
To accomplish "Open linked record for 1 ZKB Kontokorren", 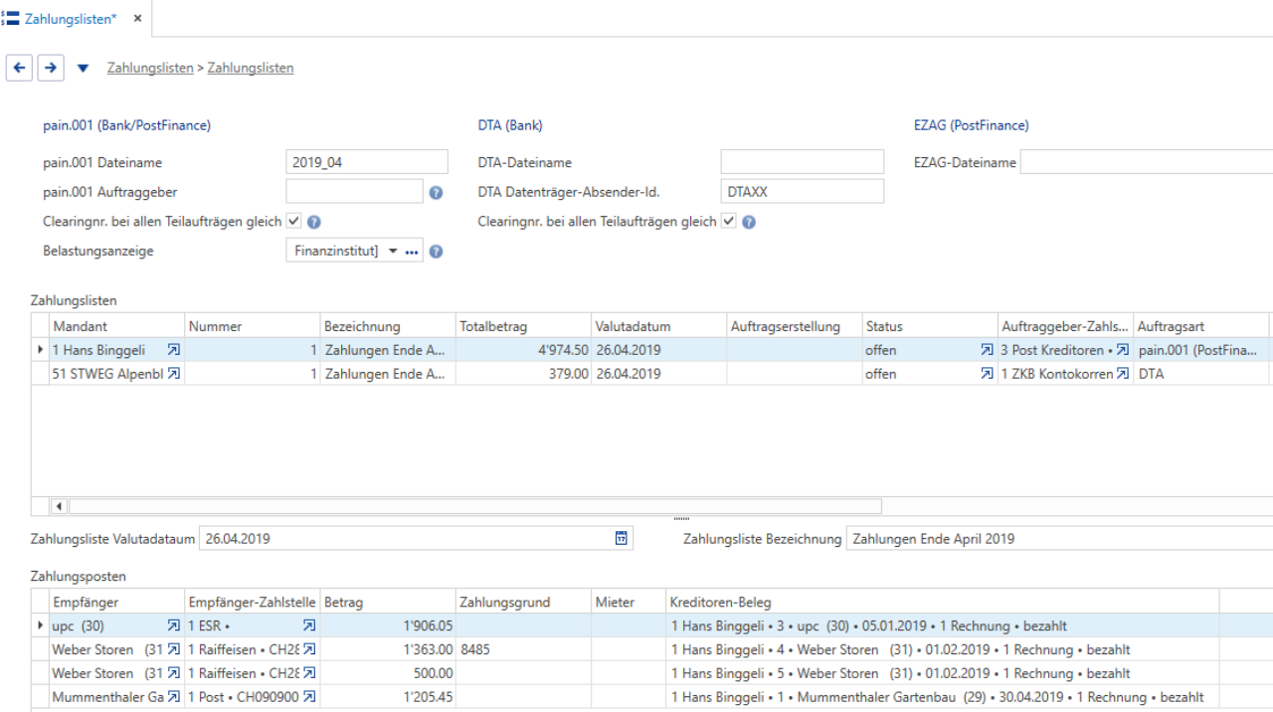I will [1123, 374].
